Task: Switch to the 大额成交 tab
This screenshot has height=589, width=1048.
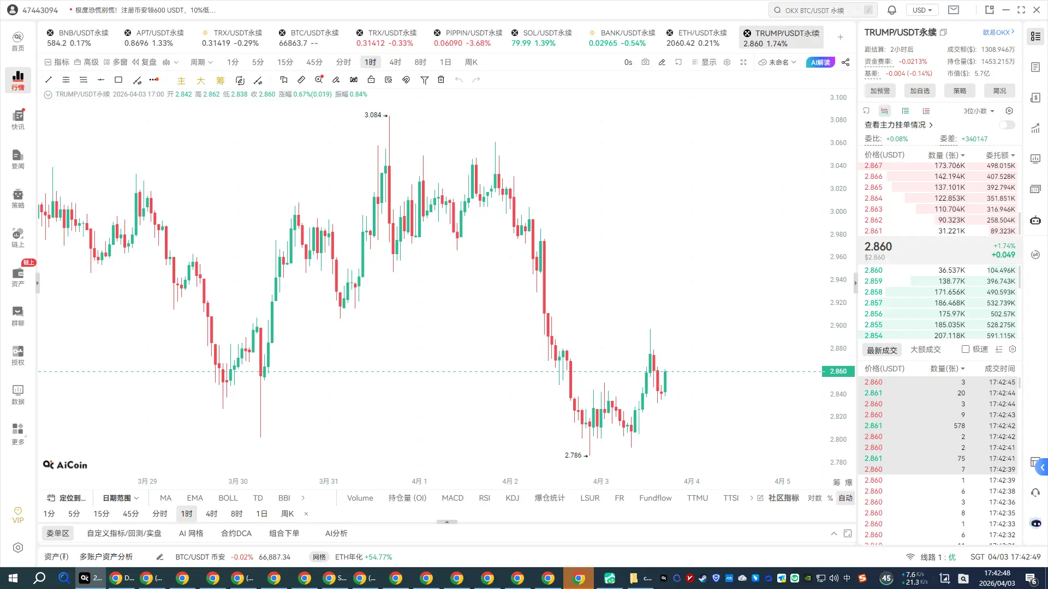Action: pyautogui.click(x=925, y=349)
